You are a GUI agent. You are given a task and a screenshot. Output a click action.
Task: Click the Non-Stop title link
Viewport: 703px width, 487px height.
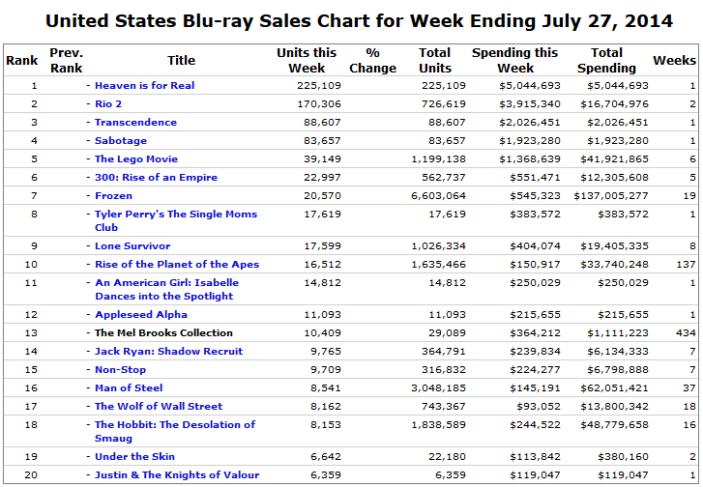120,369
